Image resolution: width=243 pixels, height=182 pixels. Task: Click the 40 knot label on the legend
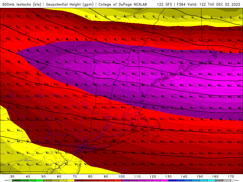[x=28, y=177]
